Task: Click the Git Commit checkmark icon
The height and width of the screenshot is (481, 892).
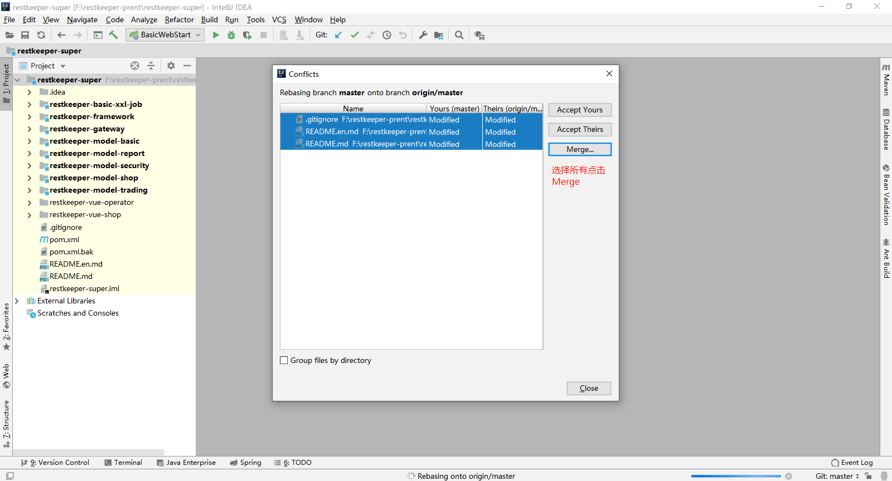Action: pyautogui.click(x=355, y=35)
